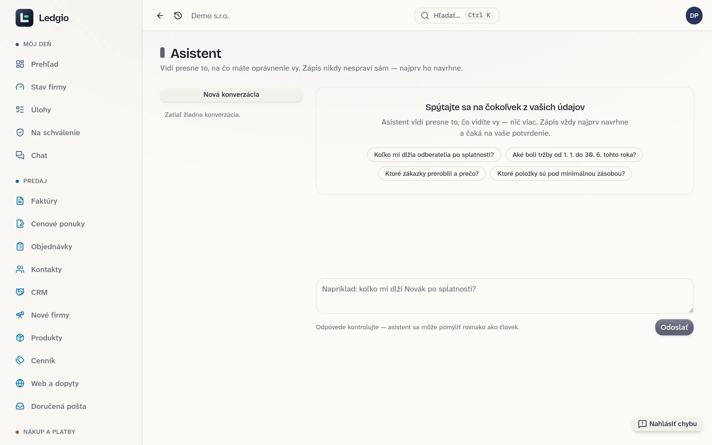Click the back arrow icon

(160, 16)
